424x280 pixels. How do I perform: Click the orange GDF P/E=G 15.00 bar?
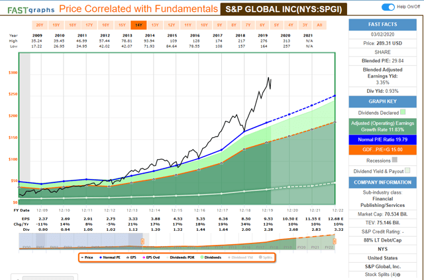(x=382, y=150)
